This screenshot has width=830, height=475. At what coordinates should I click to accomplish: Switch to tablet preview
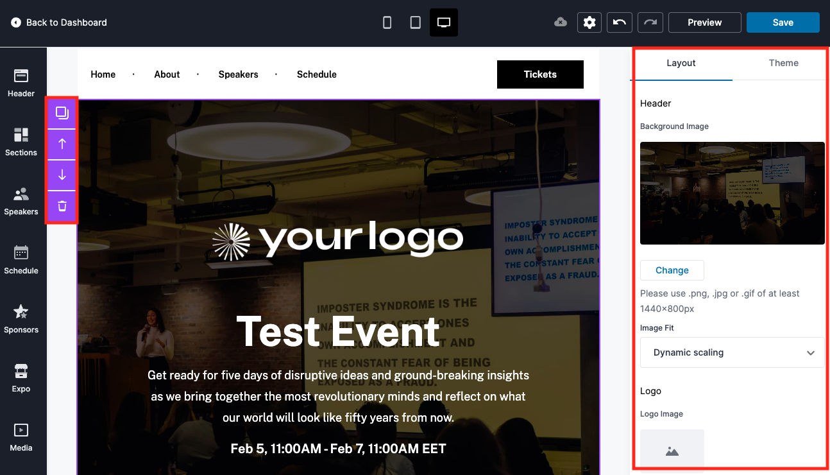[415, 22]
